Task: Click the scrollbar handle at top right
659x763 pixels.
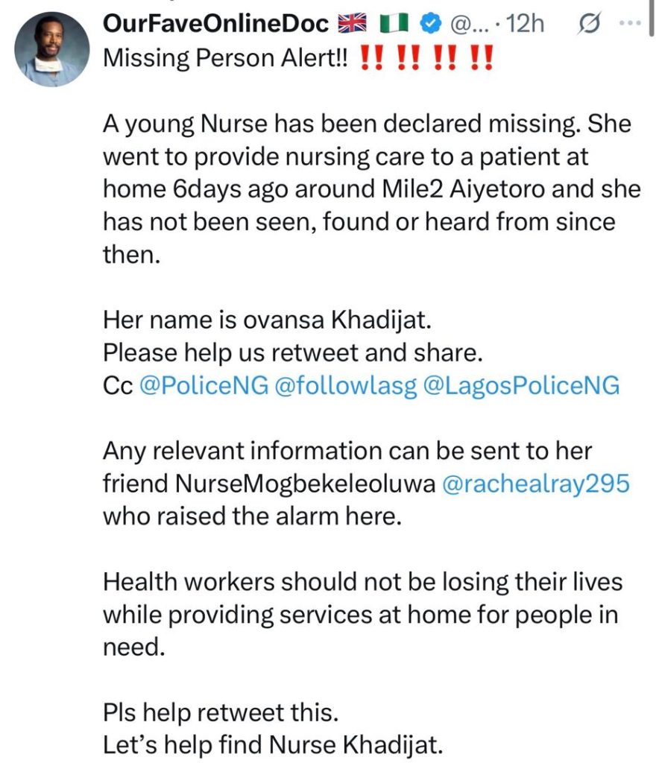Action: (x=652, y=17)
